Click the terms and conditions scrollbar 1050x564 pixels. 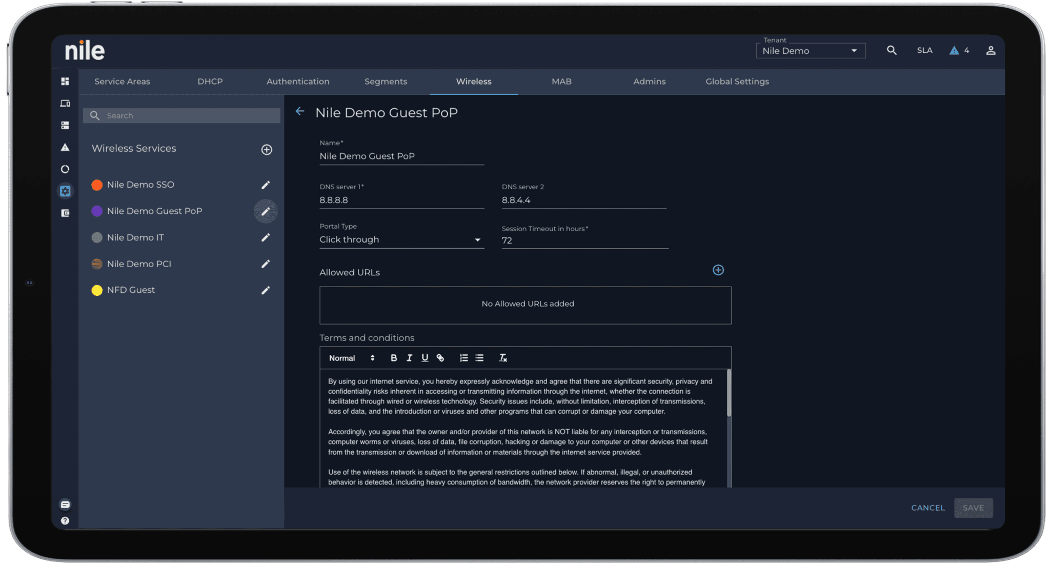[x=729, y=393]
